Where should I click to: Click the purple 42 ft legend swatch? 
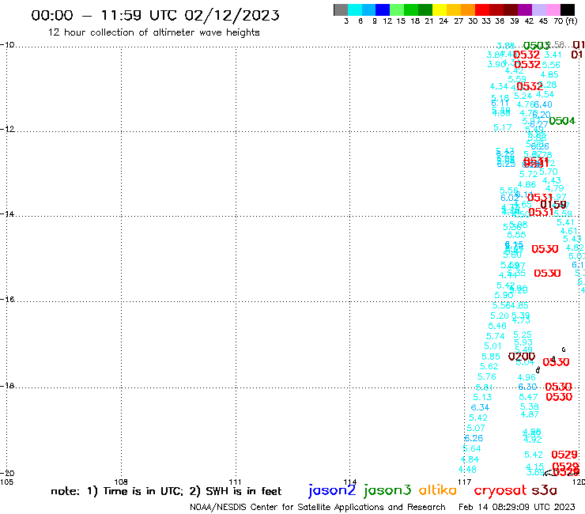[525, 9]
